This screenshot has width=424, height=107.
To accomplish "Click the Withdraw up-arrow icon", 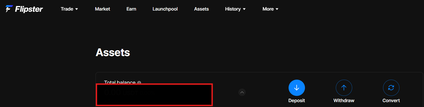I will pos(344,88).
